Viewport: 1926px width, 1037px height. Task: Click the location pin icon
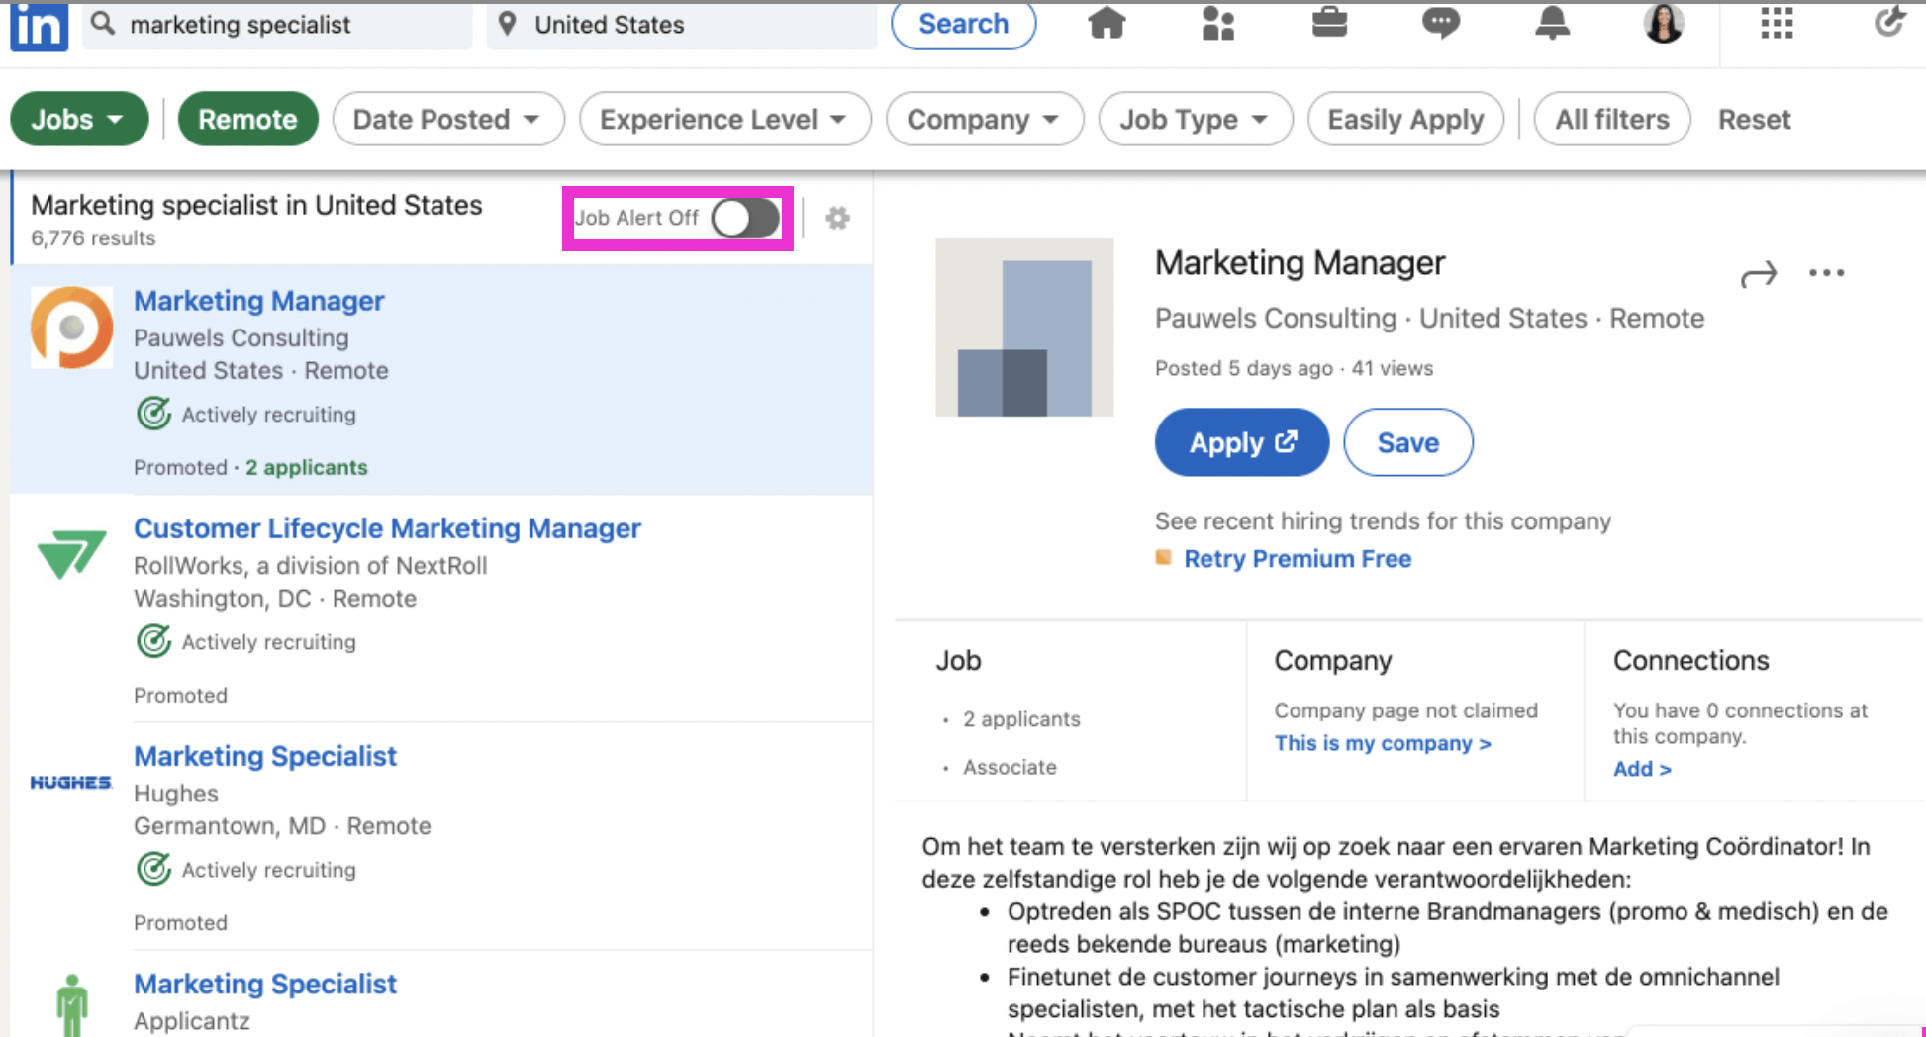click(507, 24)
